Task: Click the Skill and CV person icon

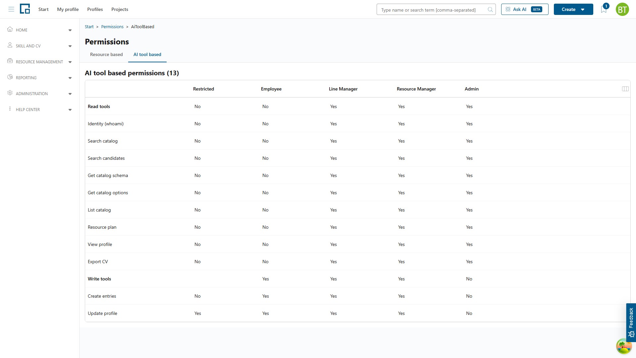Action: 10,45
